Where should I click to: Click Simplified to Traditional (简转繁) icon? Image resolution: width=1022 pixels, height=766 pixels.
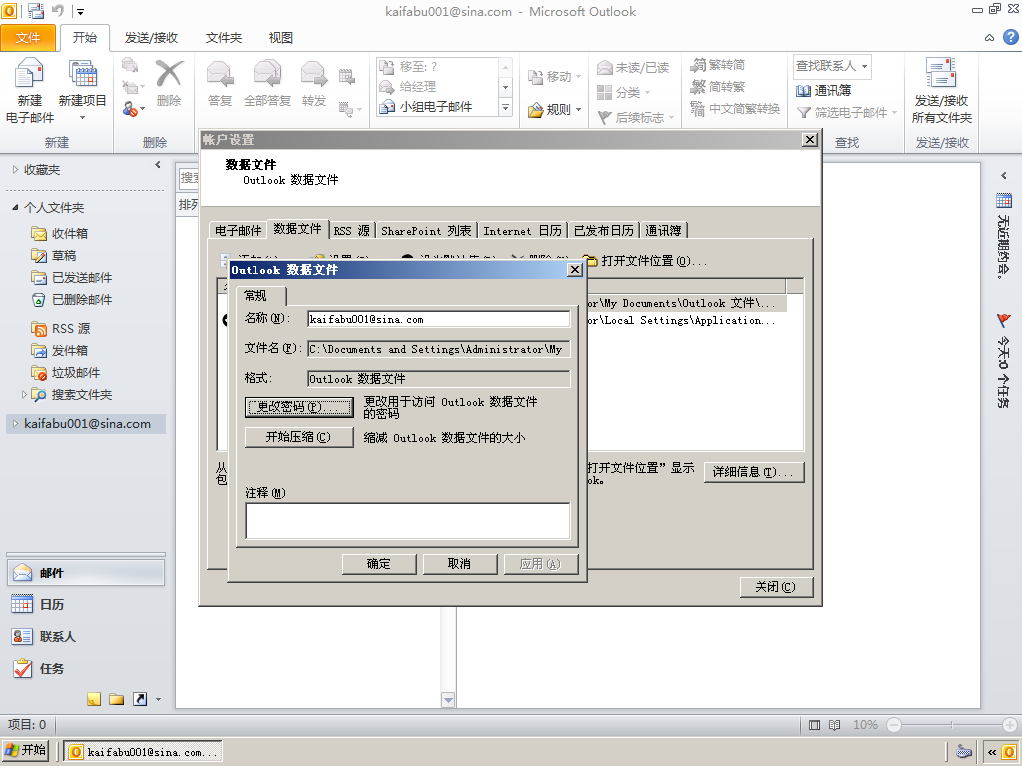[x=698, y=86]
